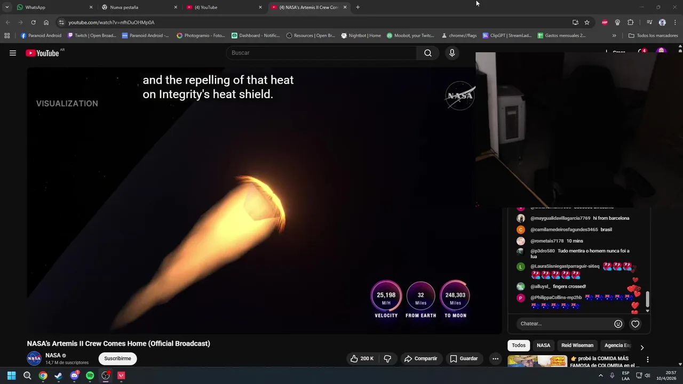Open ClipGPT | StreamLadder bookmark
The image size is (683, 384).
pyautogui.click(x=507, y=36)
